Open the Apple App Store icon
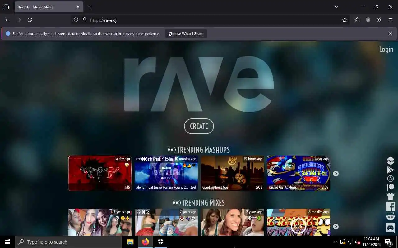This screenshot has height=248, width=398. click(390, 179)
